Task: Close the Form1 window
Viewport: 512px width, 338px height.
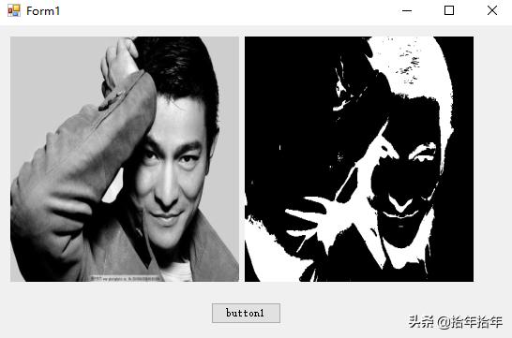Action: [x=491, y=10]
